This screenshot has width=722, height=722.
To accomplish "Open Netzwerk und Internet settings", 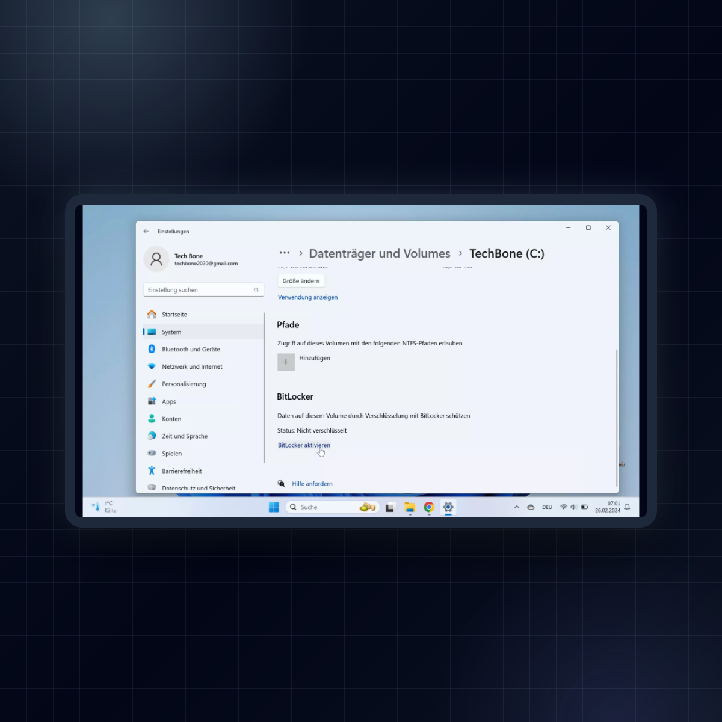I will coord(203,367).
